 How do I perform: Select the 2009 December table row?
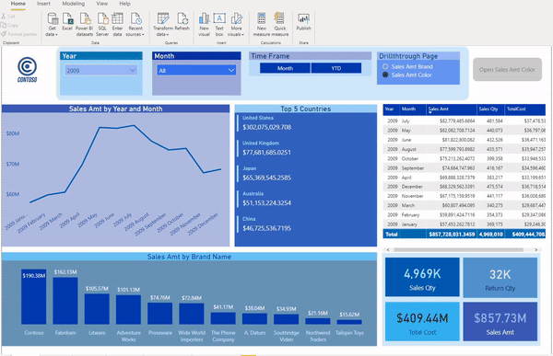point(465,187)
